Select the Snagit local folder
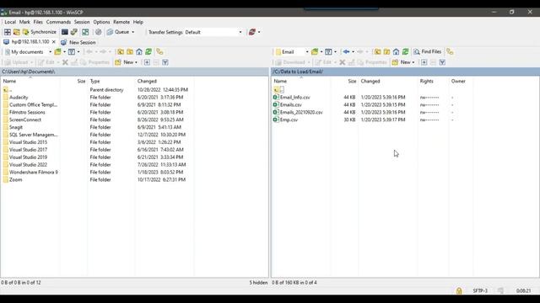The image size is (540, 303). [x=16, y=127]
